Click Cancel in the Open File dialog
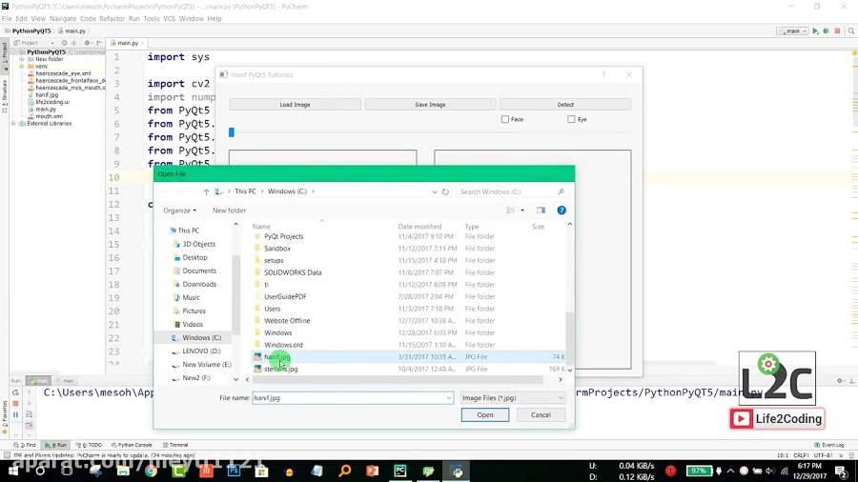858x482 pixels. tap(541, 415)
